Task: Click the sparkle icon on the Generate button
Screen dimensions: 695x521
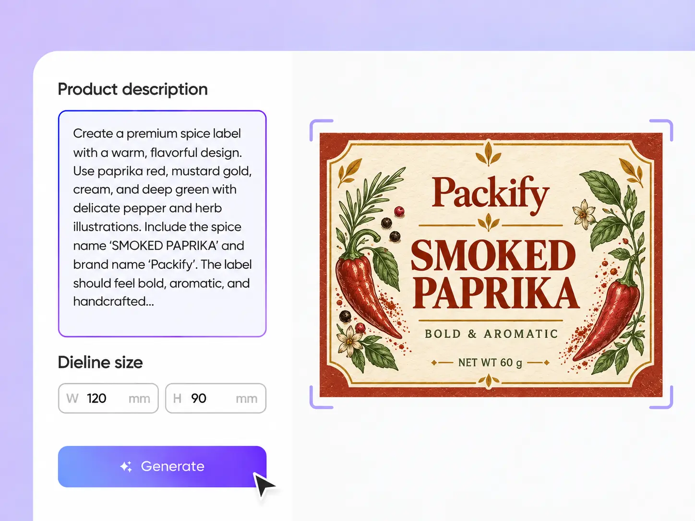Action: tap(126, 466)
